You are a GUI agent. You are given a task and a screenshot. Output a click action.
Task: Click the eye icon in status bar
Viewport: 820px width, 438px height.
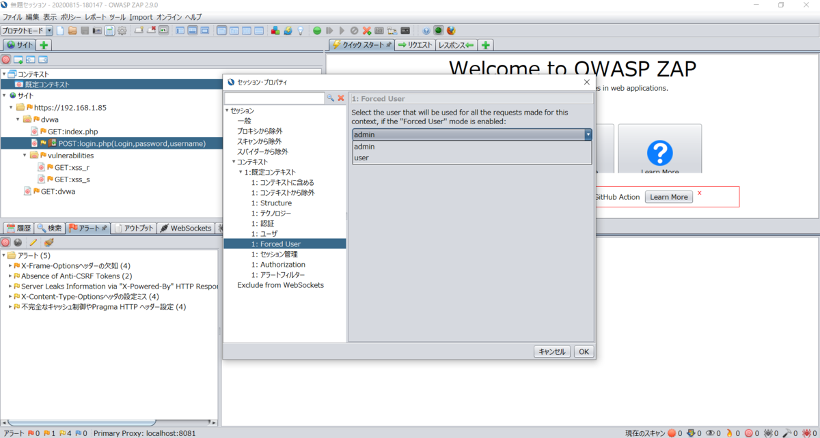point(710,433)
